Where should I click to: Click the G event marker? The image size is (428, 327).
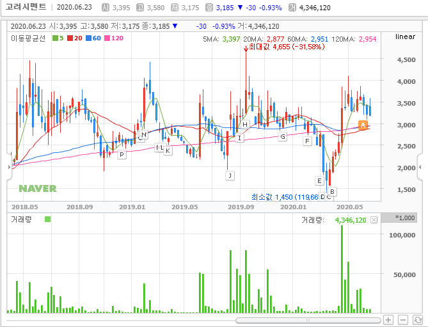[x=283, y=136]
